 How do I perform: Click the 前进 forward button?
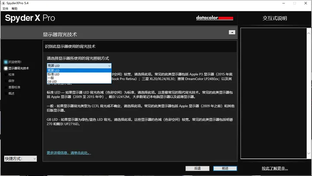(x=225, y=169)
